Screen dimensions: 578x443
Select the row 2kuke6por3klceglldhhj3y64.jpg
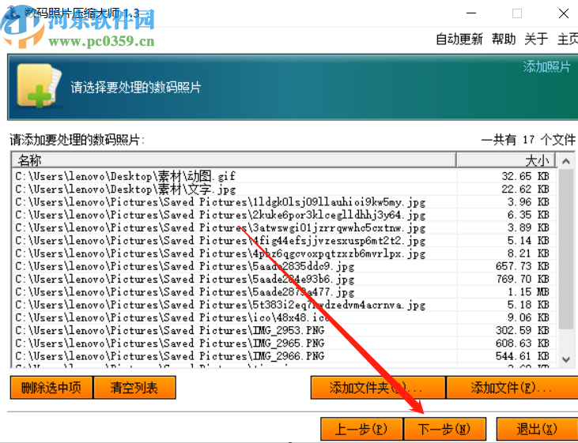[x=282, y=215]
